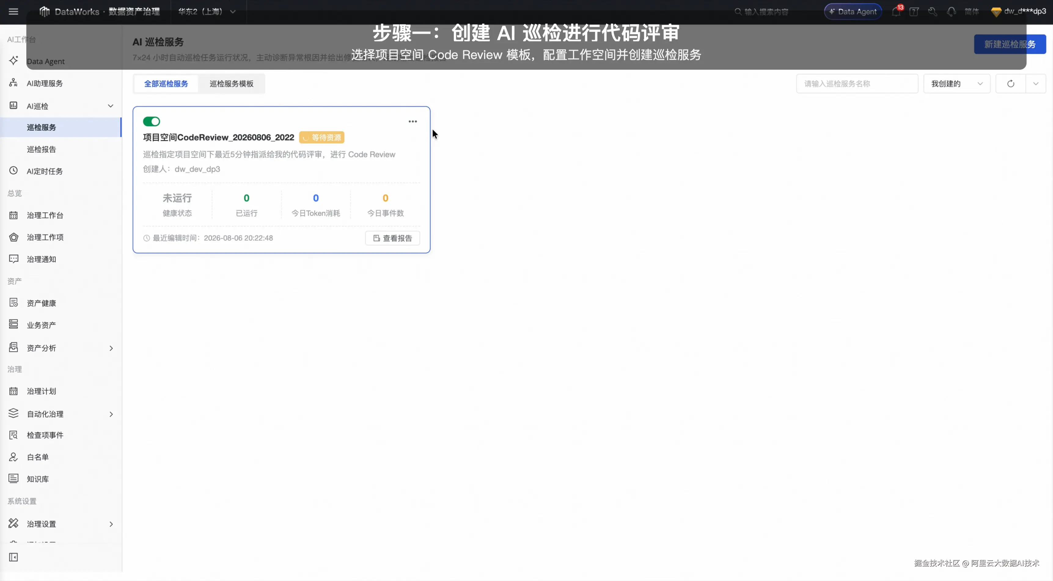The height and width of the screenshot is (581, 1053).
Task: Click the 请输入巡检服务名称 search field
Action: point(857,84)
